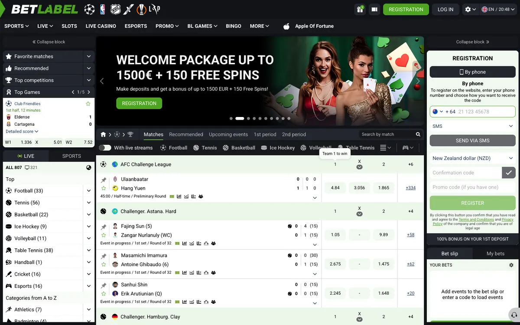Viewport: 520px width, 325px height.
Task: Go to next Top Games slide
Action: 89,92
